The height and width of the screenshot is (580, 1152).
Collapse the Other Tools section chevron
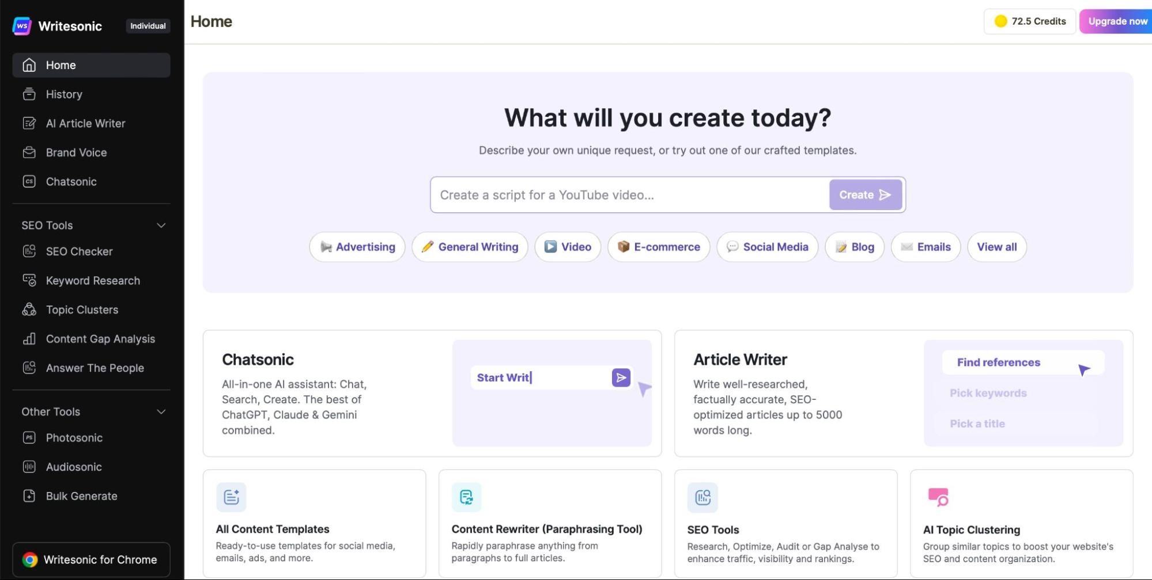(x=161, y=412)
